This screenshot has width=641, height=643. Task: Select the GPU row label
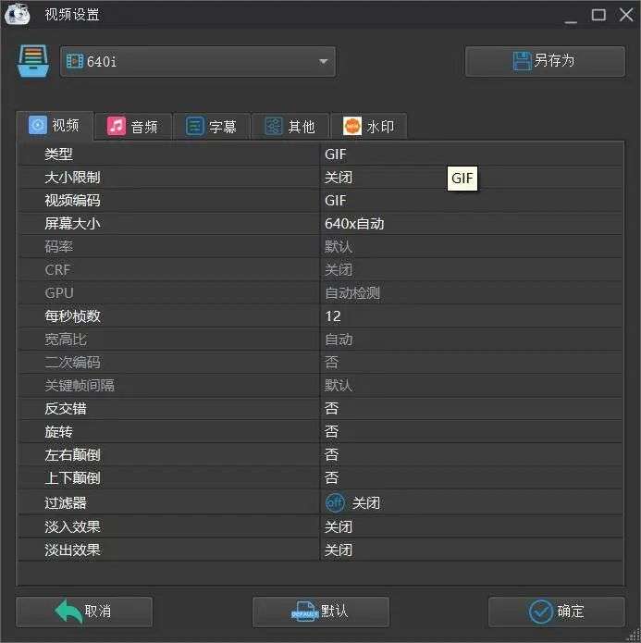[59, 292]
